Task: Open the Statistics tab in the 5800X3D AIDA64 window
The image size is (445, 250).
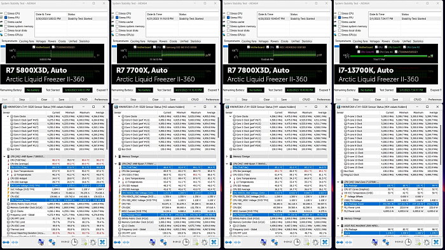Action: coord(85,41)
